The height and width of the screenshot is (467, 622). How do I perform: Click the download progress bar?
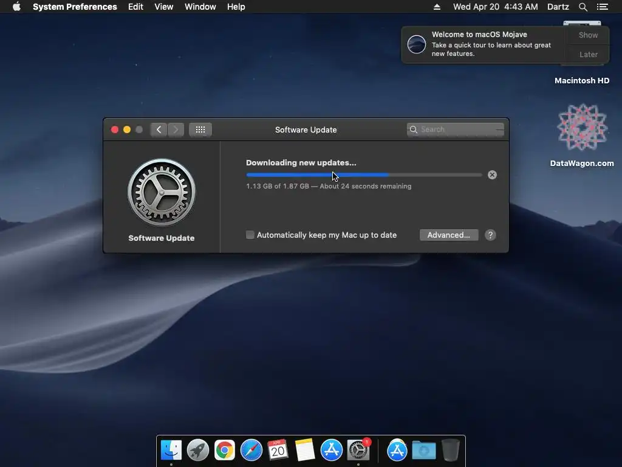click(x=364, y=175)
